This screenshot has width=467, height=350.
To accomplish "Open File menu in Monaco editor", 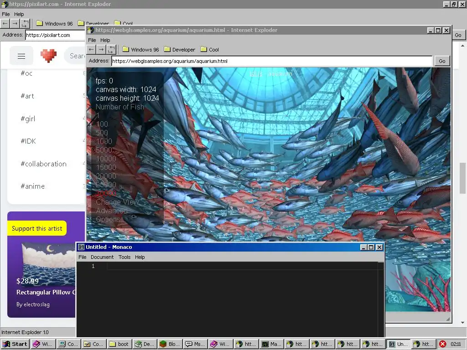I will [x=82, y=257].
